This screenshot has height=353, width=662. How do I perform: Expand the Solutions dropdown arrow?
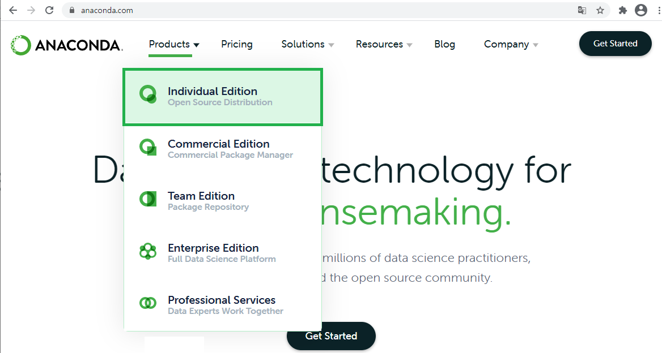331,45
